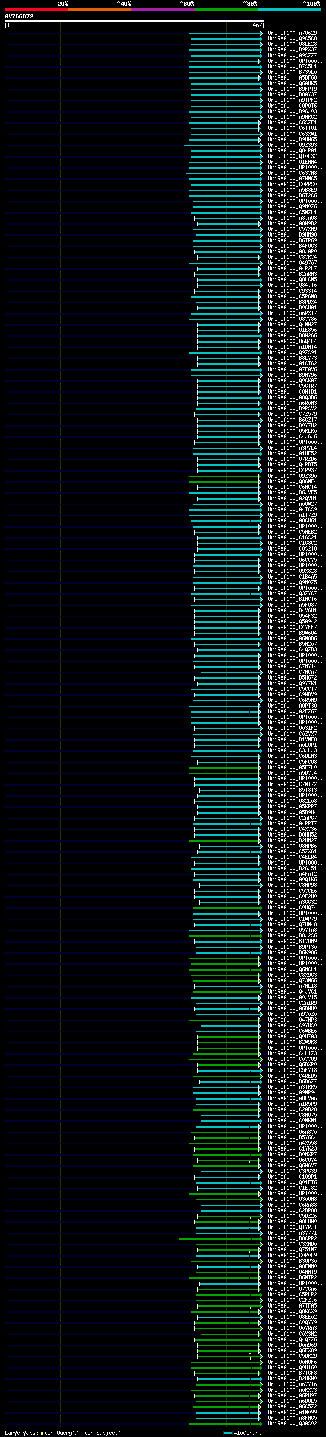Select the UniRef100_A5BF60 label
The height and width of the screenshot is (1437, 326).
click(x=292, y=77)
